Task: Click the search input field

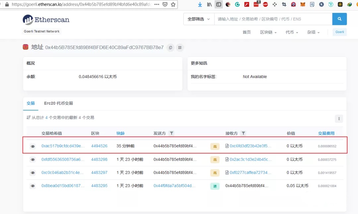Action: click(273, 19)
